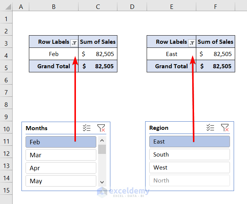Image resolution: width=247 pixels, height=204 pixels.
Task: Clear the filter on the Region slicer
Action: click(x=224, y=128)
